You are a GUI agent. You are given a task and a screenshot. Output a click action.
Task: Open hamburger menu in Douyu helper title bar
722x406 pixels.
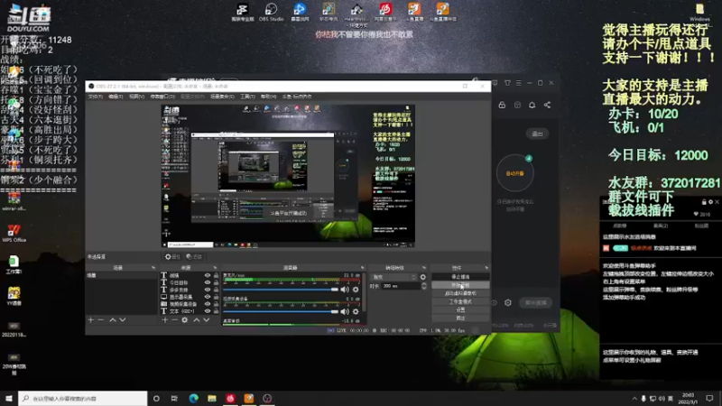(x=518, y=83)
